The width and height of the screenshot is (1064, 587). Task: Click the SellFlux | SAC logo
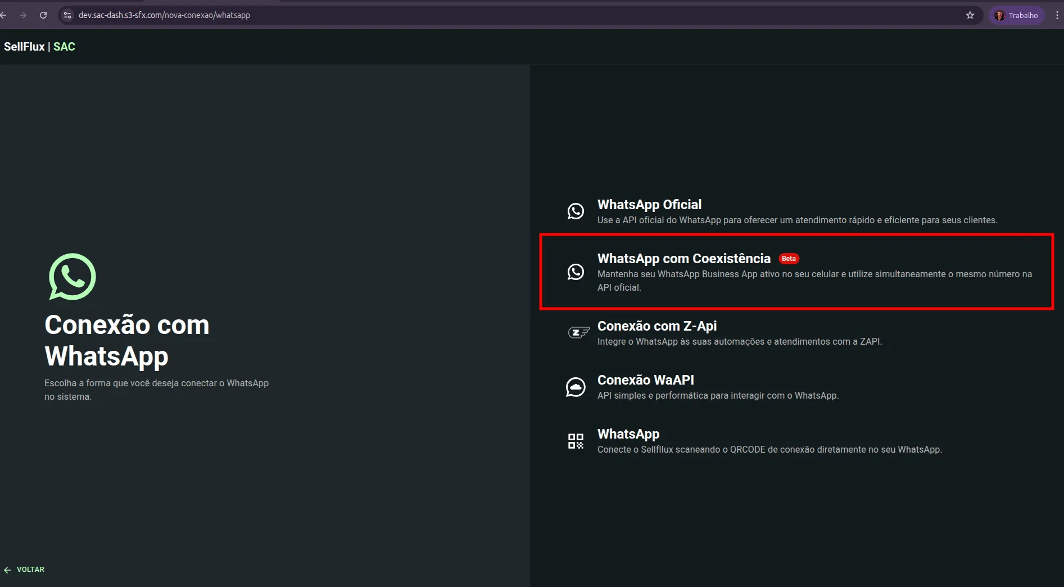pyautogui.click(x=39, y=47)
